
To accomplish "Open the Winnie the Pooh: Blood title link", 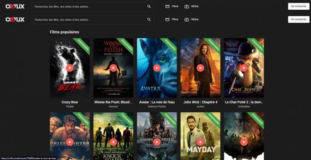I will [x=113, y=102].
